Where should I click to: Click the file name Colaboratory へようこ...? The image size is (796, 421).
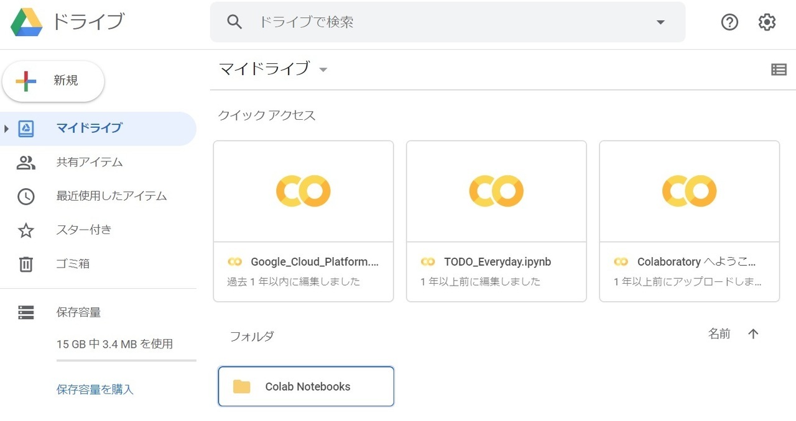coord(697,262)
